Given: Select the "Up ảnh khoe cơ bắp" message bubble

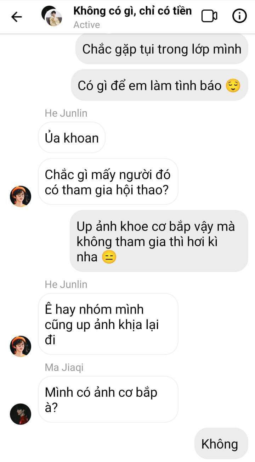Looking at the screenshot, I should click(159, 241).
